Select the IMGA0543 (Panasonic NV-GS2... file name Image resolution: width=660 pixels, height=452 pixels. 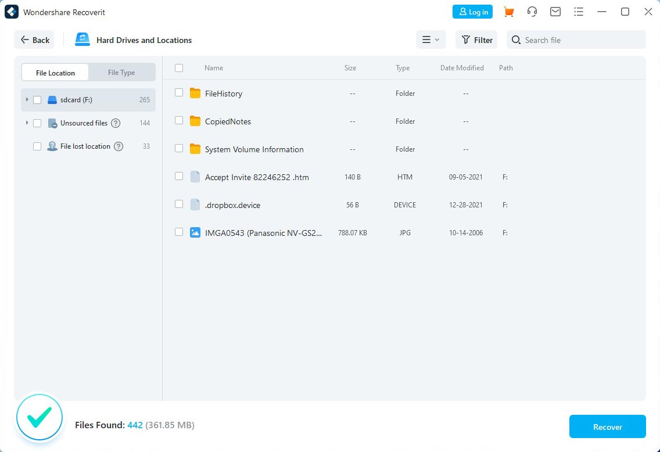pyautogui.click(x=264, y=233)
